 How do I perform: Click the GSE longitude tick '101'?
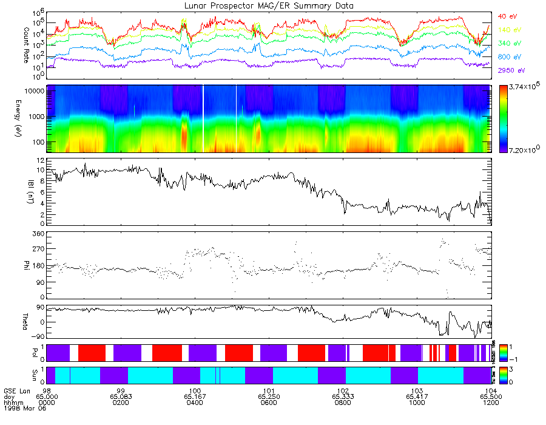(x=269, y=391)
